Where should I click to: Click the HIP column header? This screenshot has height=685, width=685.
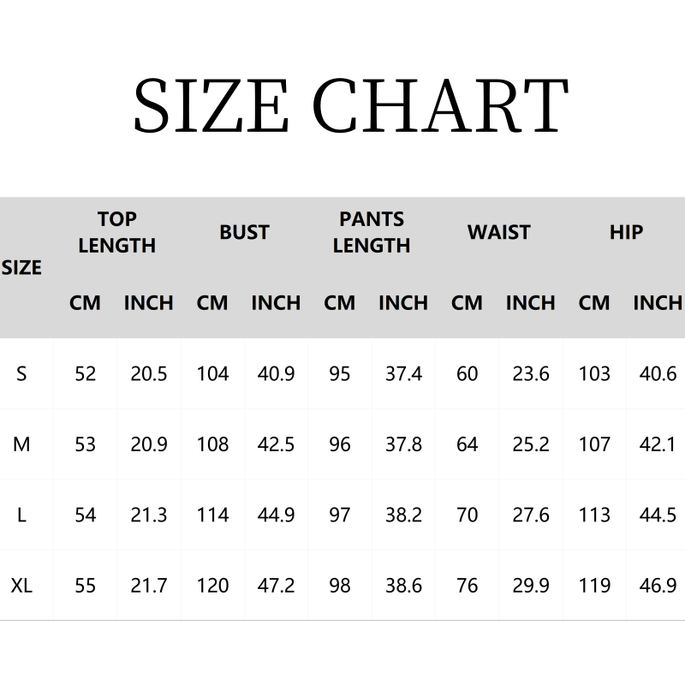(626, 232)
